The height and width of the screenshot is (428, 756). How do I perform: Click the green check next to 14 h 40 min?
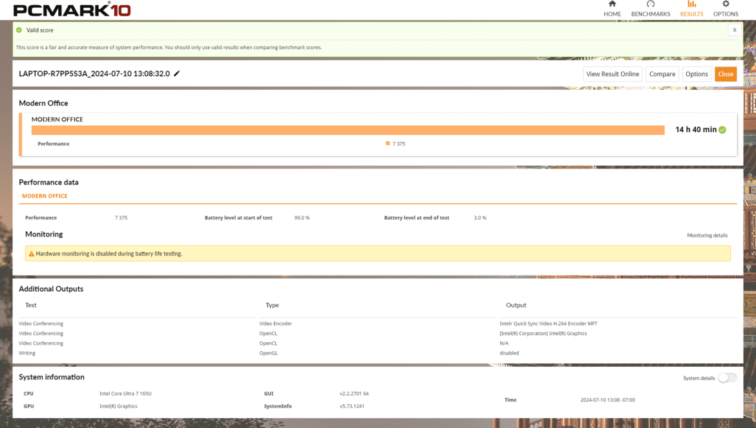tap(722, 130)
